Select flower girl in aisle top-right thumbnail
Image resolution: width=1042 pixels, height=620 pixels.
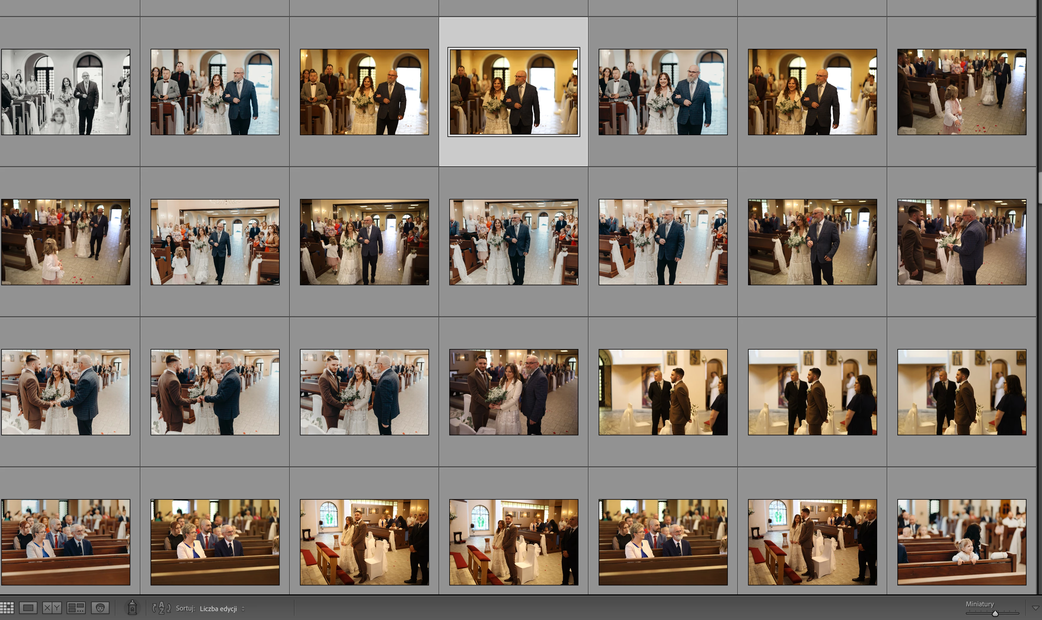[961, 92]
